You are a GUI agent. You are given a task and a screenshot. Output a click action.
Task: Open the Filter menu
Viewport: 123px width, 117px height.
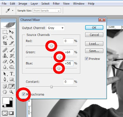pos(56,4)
